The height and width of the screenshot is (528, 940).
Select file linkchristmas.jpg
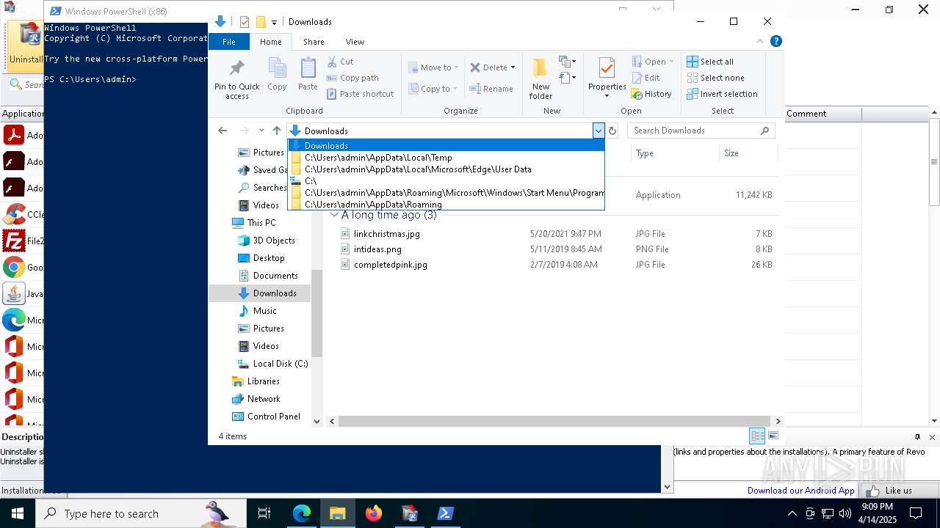(386, 233)
